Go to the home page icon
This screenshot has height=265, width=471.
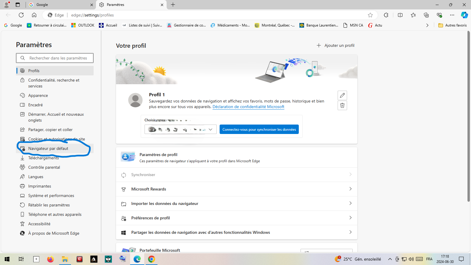point(34,15)
